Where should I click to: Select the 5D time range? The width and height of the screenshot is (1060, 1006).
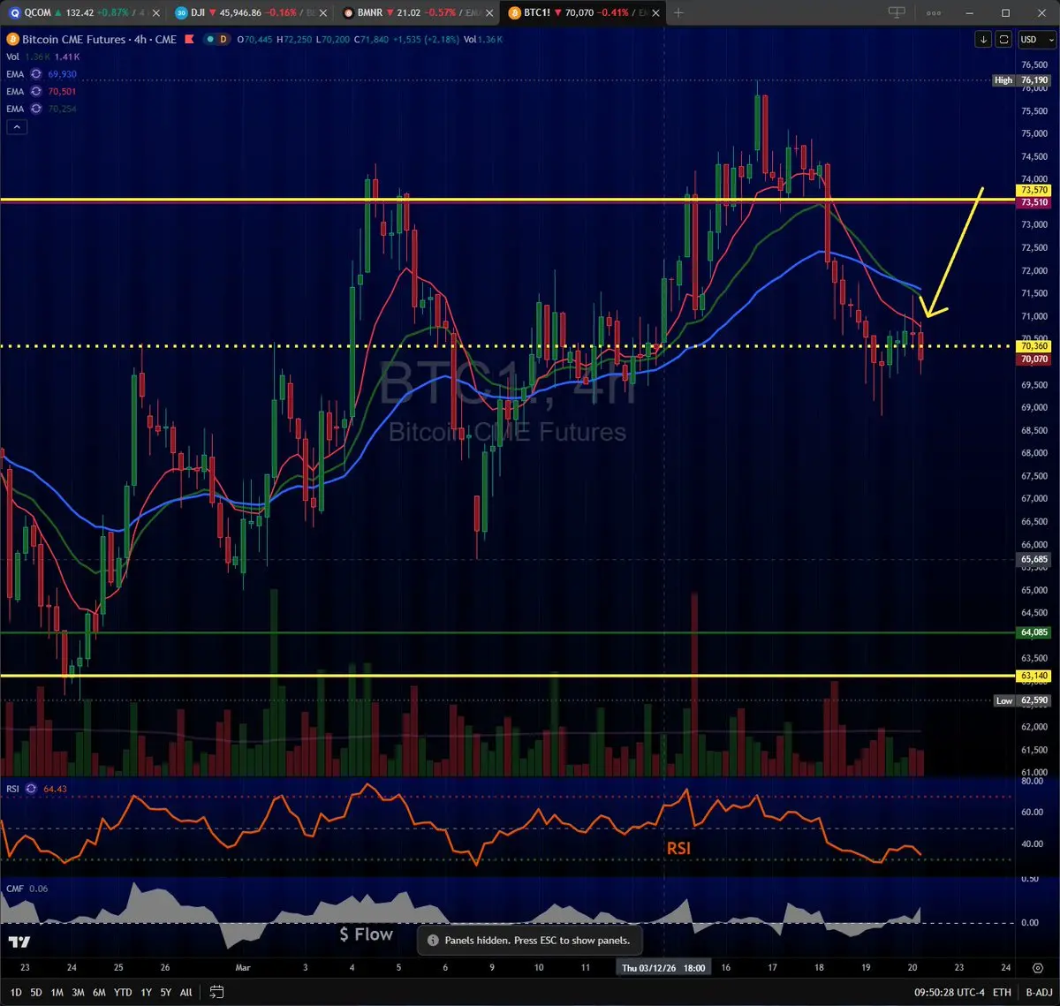(35, 993)
